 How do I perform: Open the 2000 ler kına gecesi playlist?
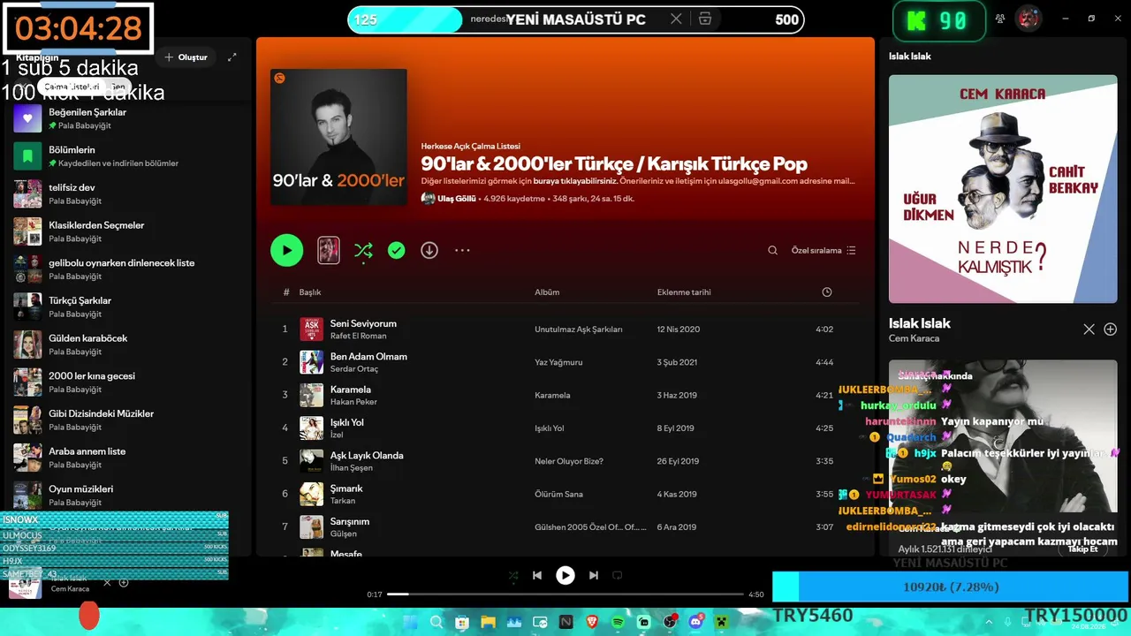(128, 382)
